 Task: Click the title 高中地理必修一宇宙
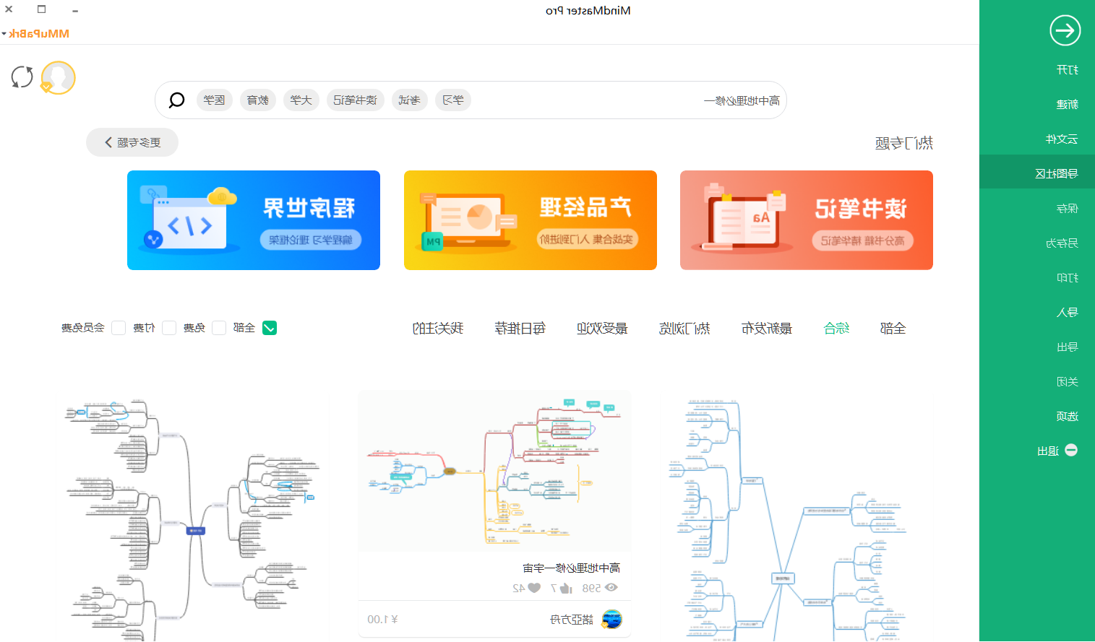coord(571,568)
